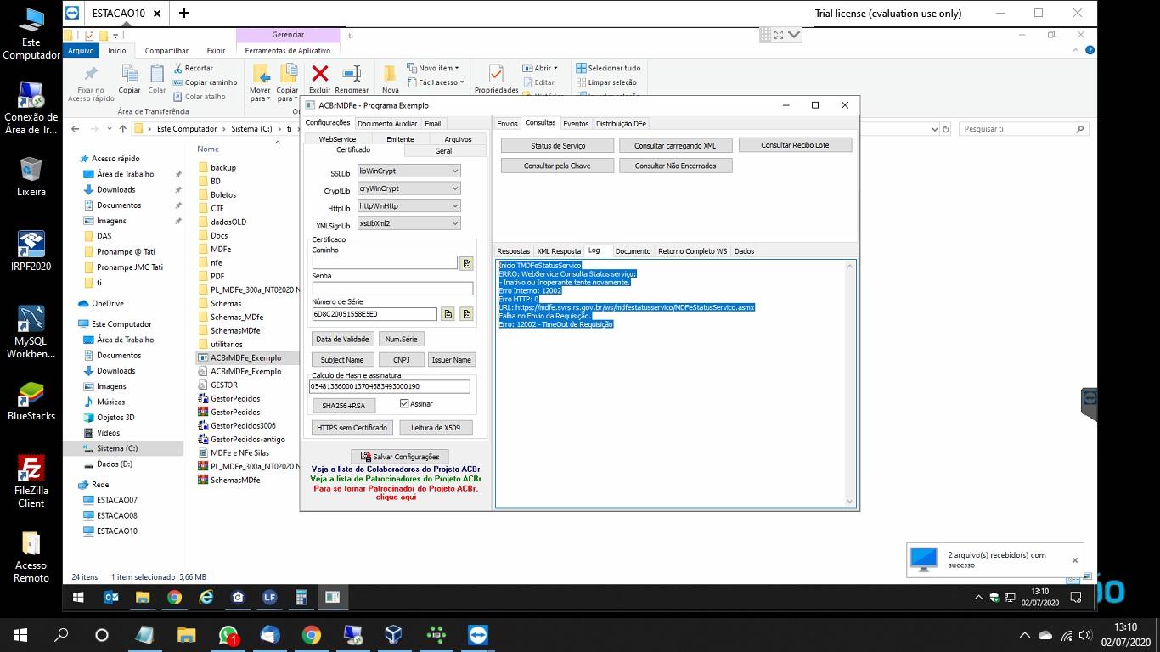
Task: Click Selecionar tudo in Explorer ribbon
Action: [x=608, y=68]
